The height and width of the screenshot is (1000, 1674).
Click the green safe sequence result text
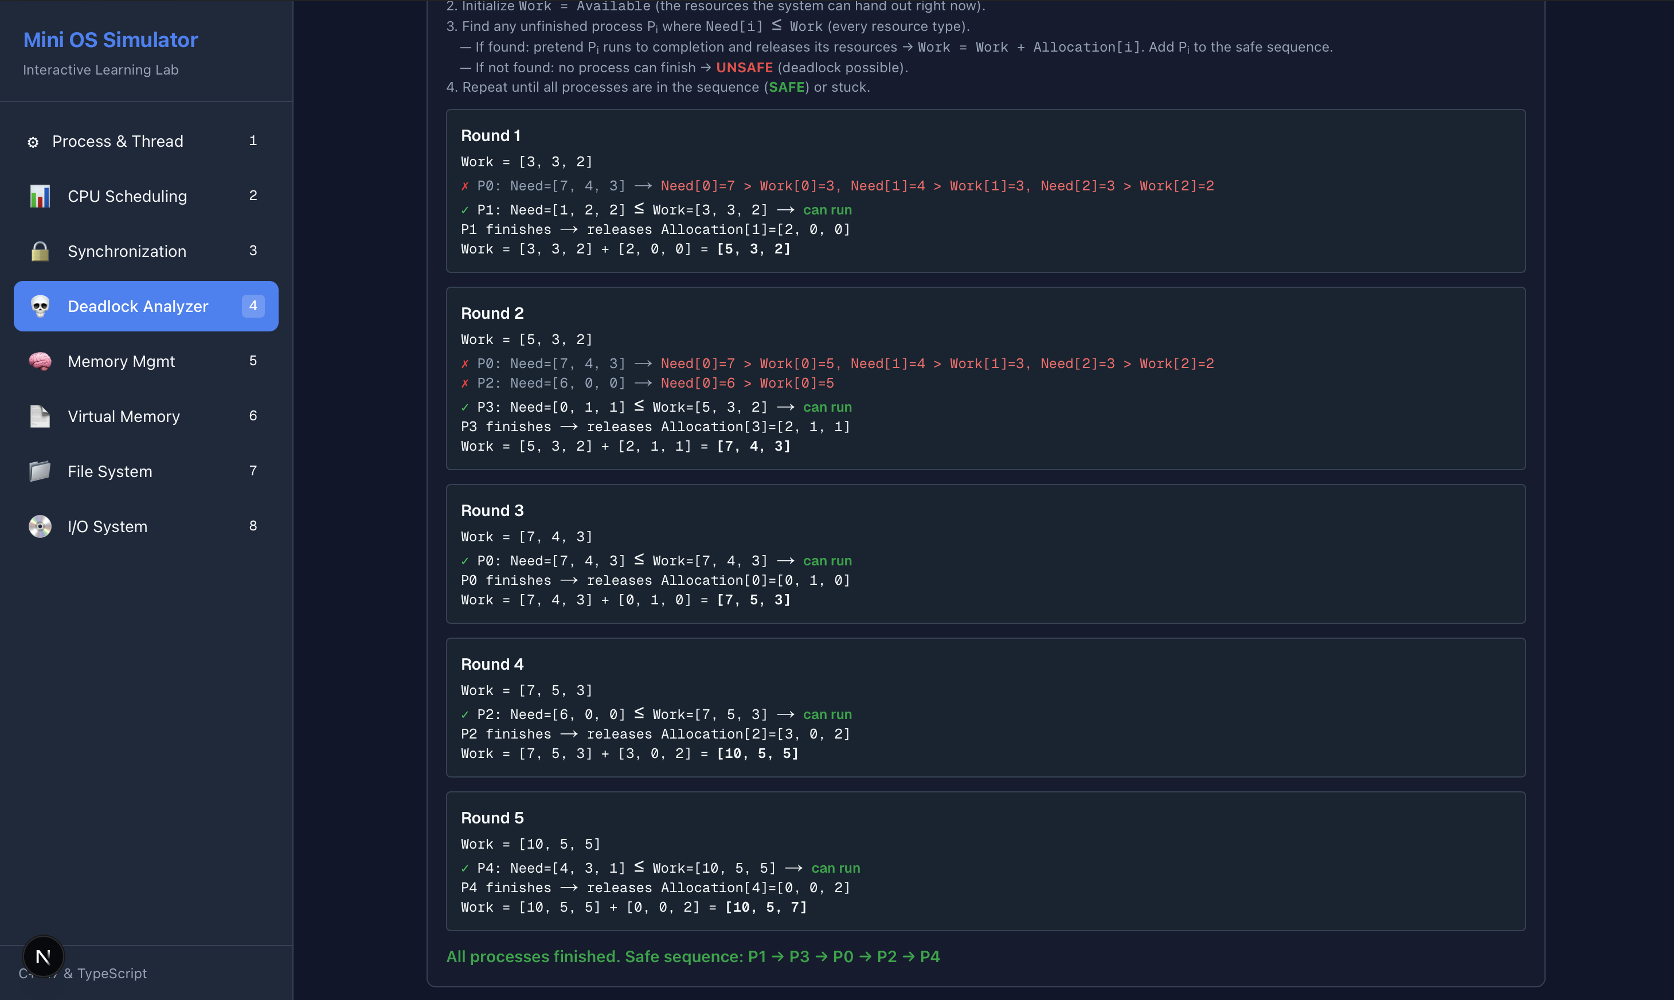coord(693,957)
